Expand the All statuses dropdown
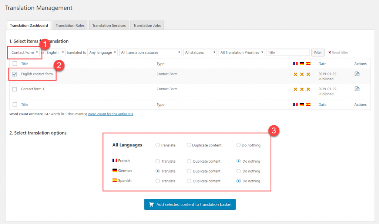This screenshot has width=379, height=224. 200,52
